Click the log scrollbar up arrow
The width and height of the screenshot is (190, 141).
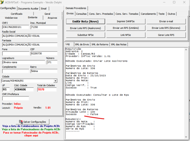pyautogui.click(x=186, y=50)
